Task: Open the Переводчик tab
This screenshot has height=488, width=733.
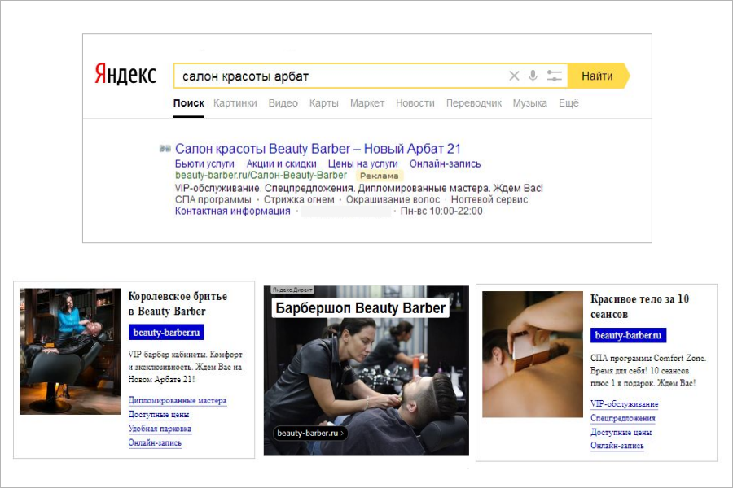Action: coord(473,103)
